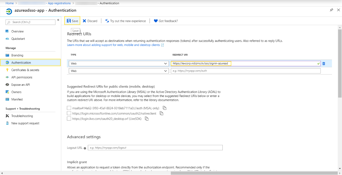The image size is (342, 175).
Task: Open the Type dropdown for the lexcorp URI
Action: [x=119, y=64]
